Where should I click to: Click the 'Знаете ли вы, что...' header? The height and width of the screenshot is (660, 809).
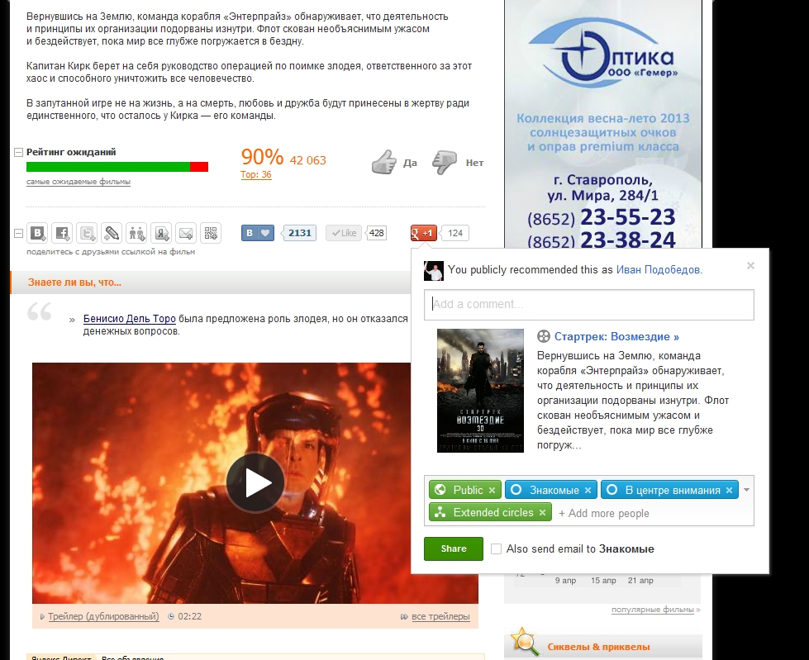coord(74,283)
